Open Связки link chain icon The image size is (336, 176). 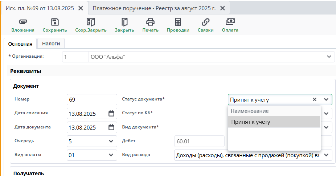click(205, 22)
